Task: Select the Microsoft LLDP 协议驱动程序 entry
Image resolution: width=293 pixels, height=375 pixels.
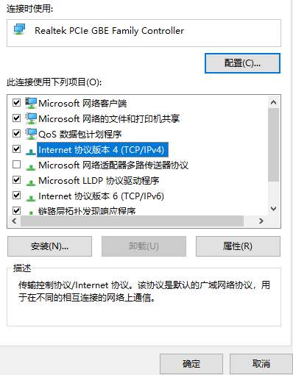Action: click(99, 181)
